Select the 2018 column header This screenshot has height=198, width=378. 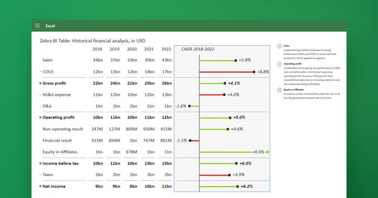pos(97,49)
